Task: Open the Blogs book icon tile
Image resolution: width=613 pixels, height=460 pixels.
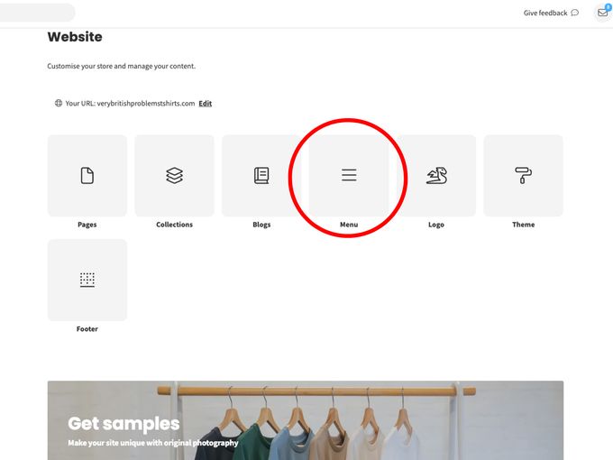Action: click(261, 176)
